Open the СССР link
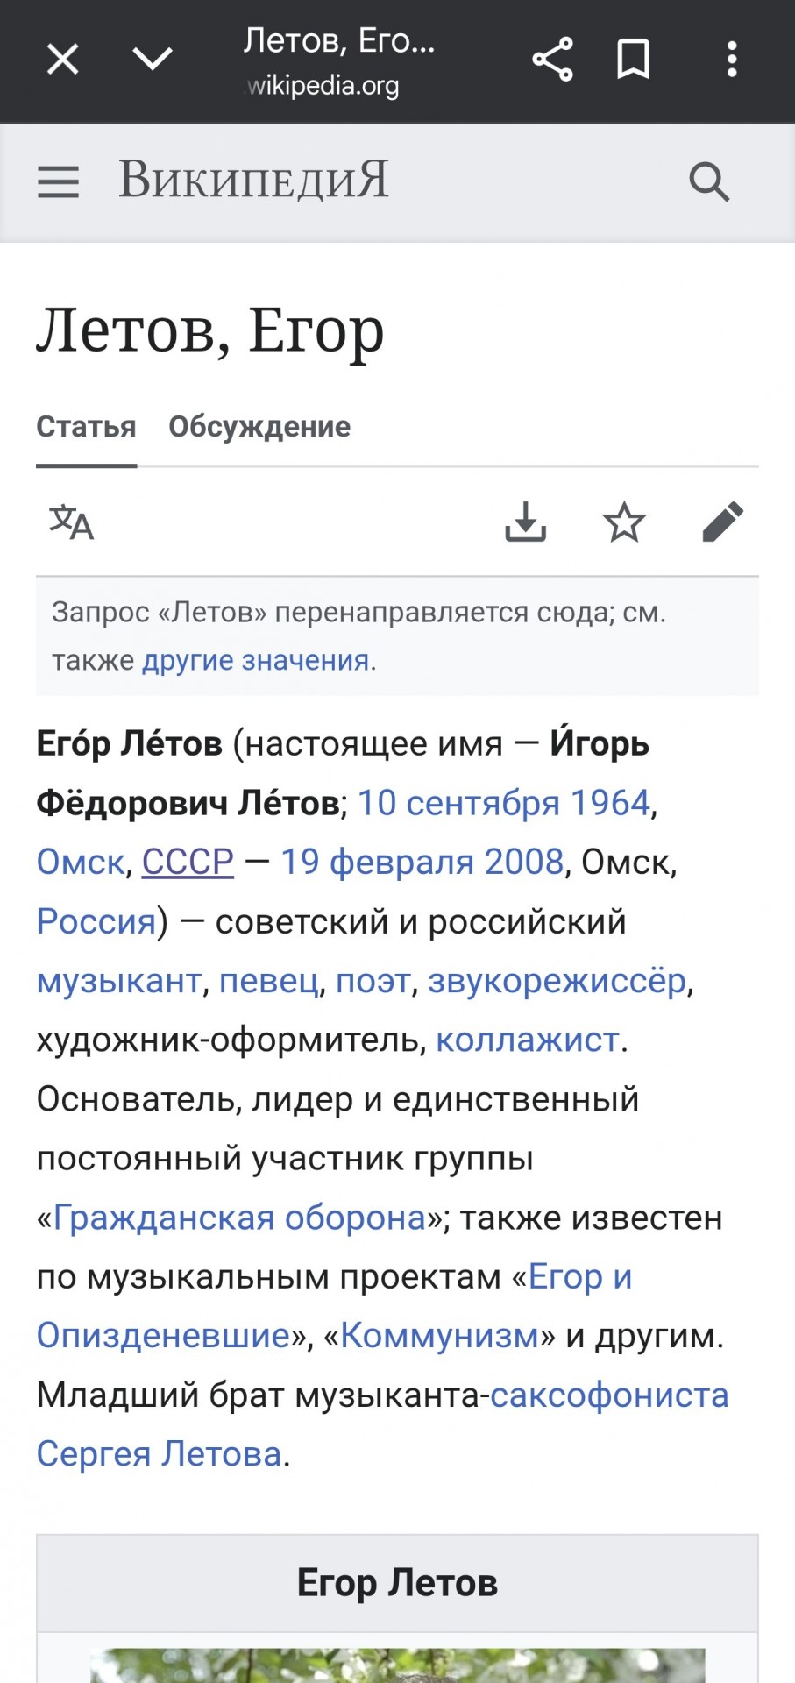Viewport: 795px width, 1683px height. [188, 862]
